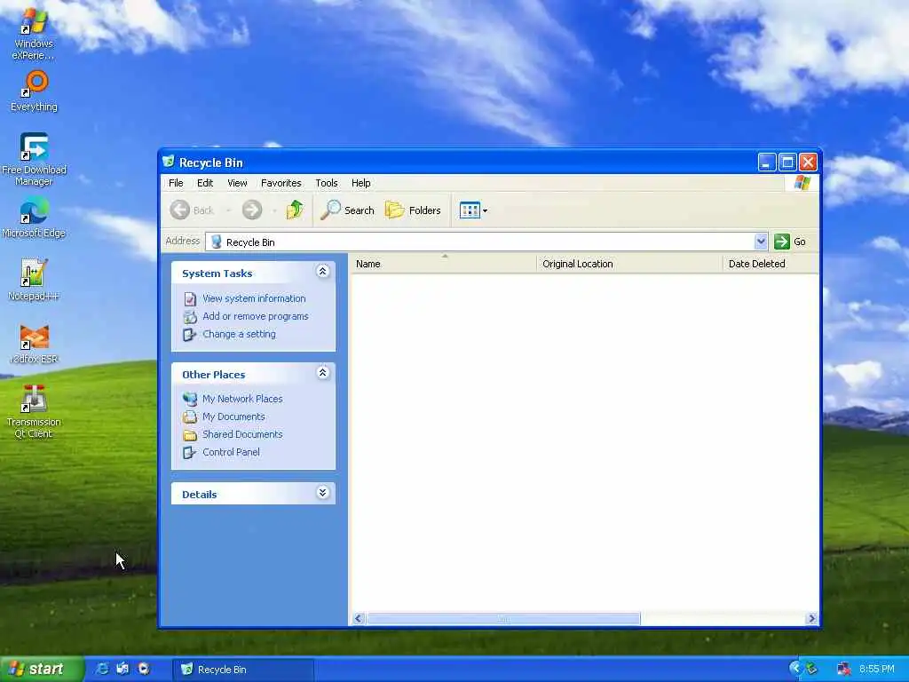
Task: Open the Views button dropdown
Action: 473,210
